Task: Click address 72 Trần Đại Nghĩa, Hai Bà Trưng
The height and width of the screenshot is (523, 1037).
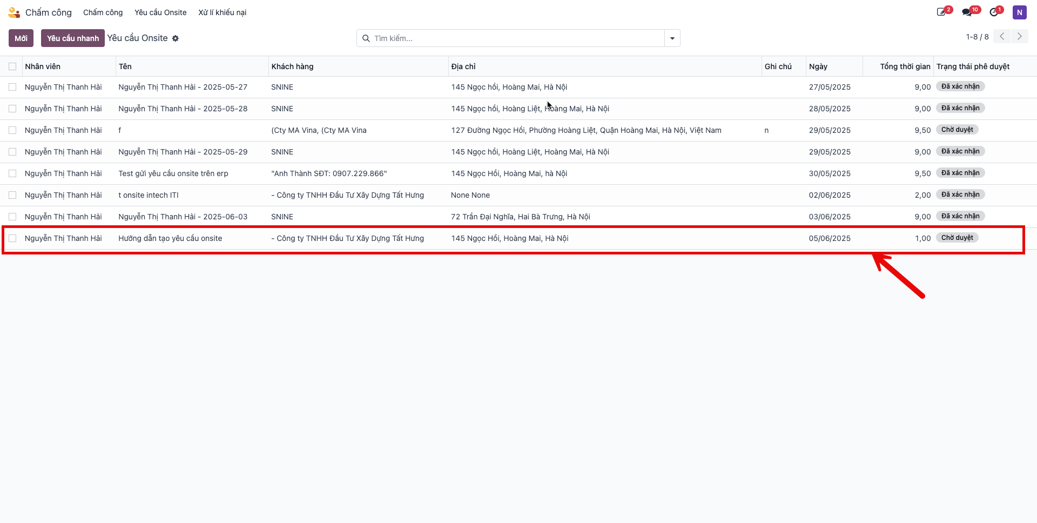Action: [521, 217]
